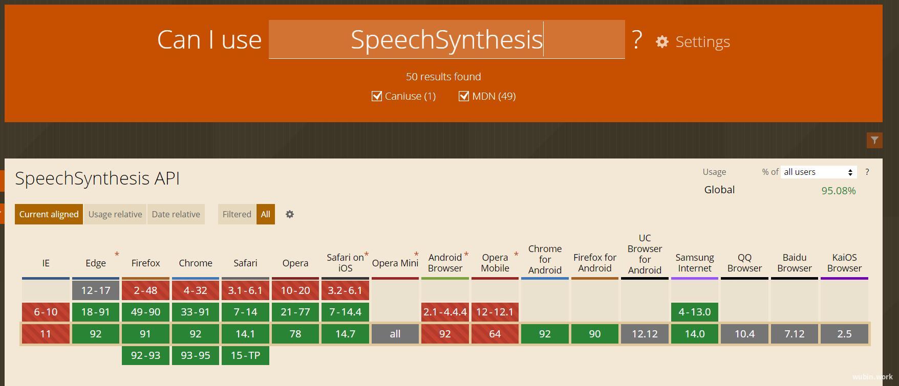Select Chrome 93-95 cell

click(196, 355)
